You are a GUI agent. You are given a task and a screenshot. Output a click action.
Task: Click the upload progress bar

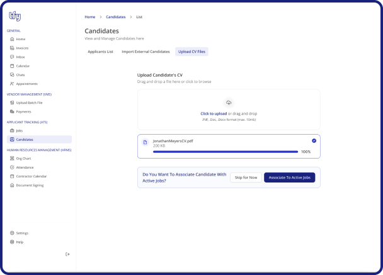[x=226, y=152]
